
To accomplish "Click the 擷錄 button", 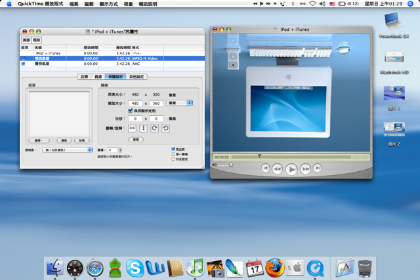I will 26,40.
